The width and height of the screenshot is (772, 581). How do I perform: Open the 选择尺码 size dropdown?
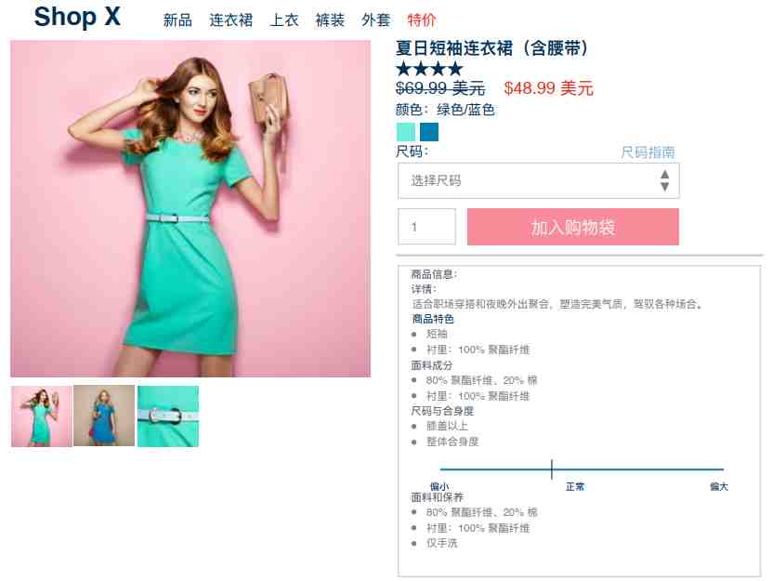coord(539,181)
